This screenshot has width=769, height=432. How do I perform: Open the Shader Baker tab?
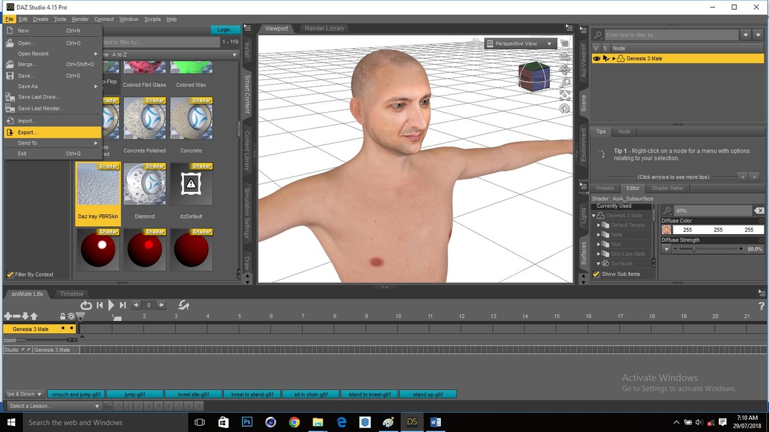[667, 188]
